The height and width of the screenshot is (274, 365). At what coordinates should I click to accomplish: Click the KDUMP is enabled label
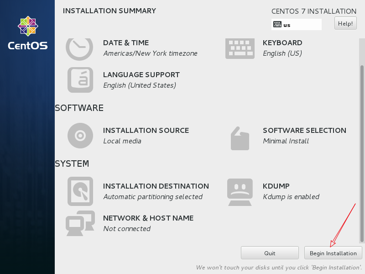(291, 197)
